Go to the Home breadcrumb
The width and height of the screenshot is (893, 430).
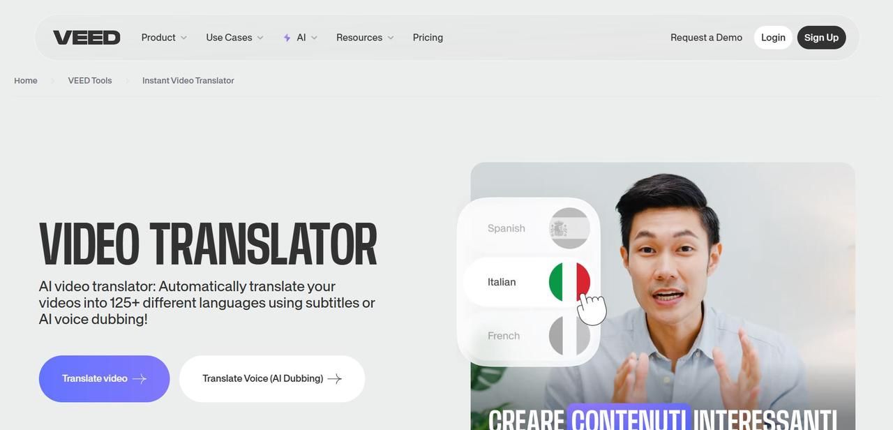click(x=26, y=81)
